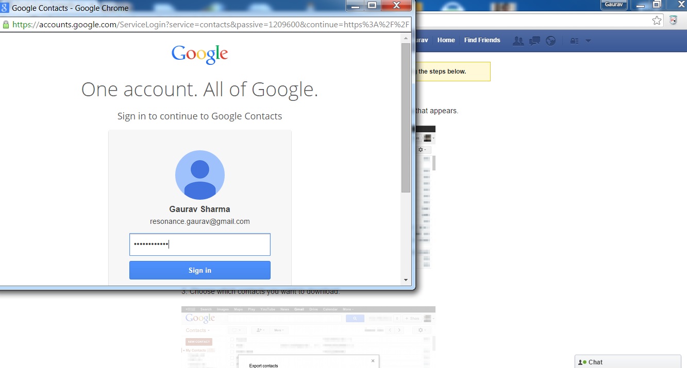The height and width of the screenshot is (368, 687).
Task: Minimize the Google Contacts popup window
Action: [355, 5]
